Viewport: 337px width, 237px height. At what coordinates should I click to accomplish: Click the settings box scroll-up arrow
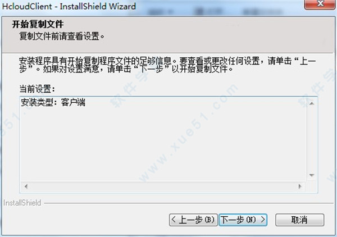312,103
